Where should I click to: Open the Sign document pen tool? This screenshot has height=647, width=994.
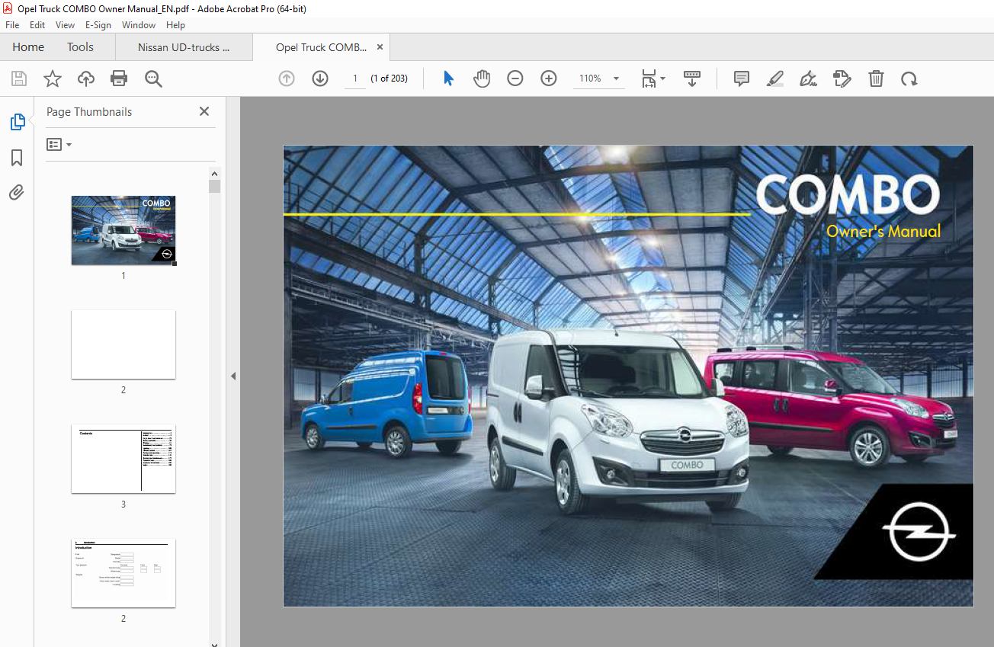[809, 78]
